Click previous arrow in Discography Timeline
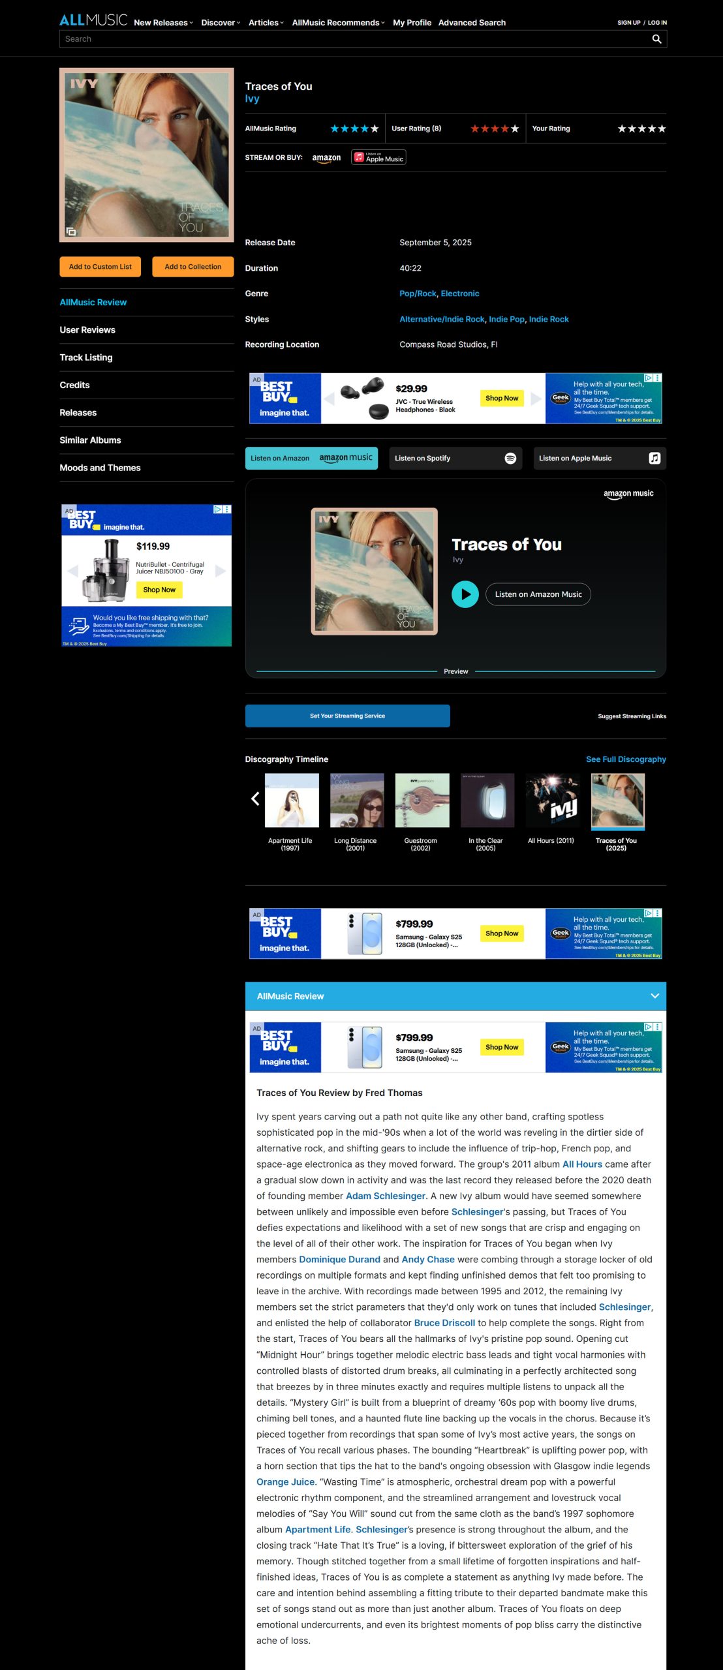The image size is (723, 1670). coord(255,798)
